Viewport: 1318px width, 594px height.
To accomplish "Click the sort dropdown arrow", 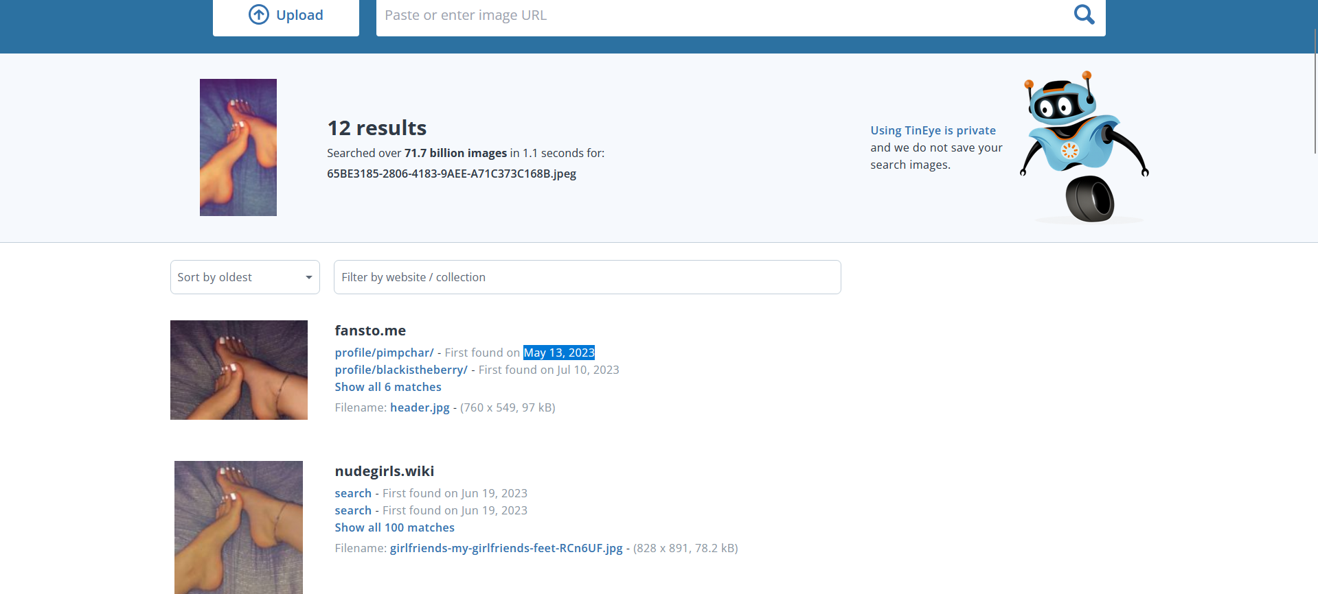I will (x=308, y=277).
